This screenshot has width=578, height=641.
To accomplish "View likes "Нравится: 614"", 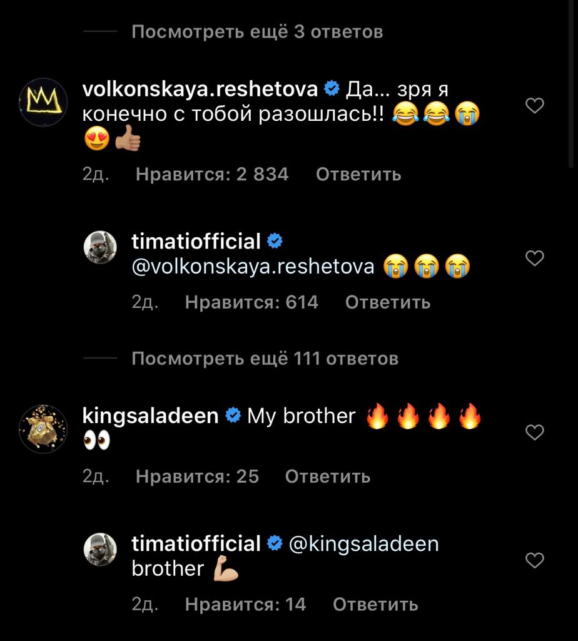I will [251, 302].
